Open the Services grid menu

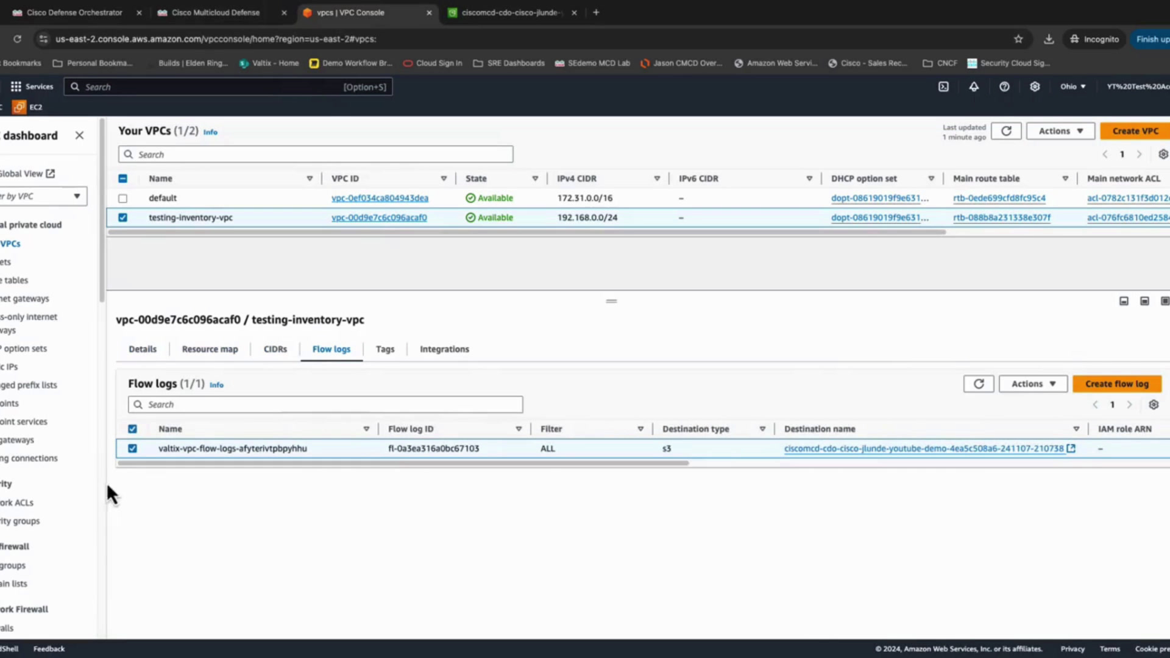click(32, 87)
